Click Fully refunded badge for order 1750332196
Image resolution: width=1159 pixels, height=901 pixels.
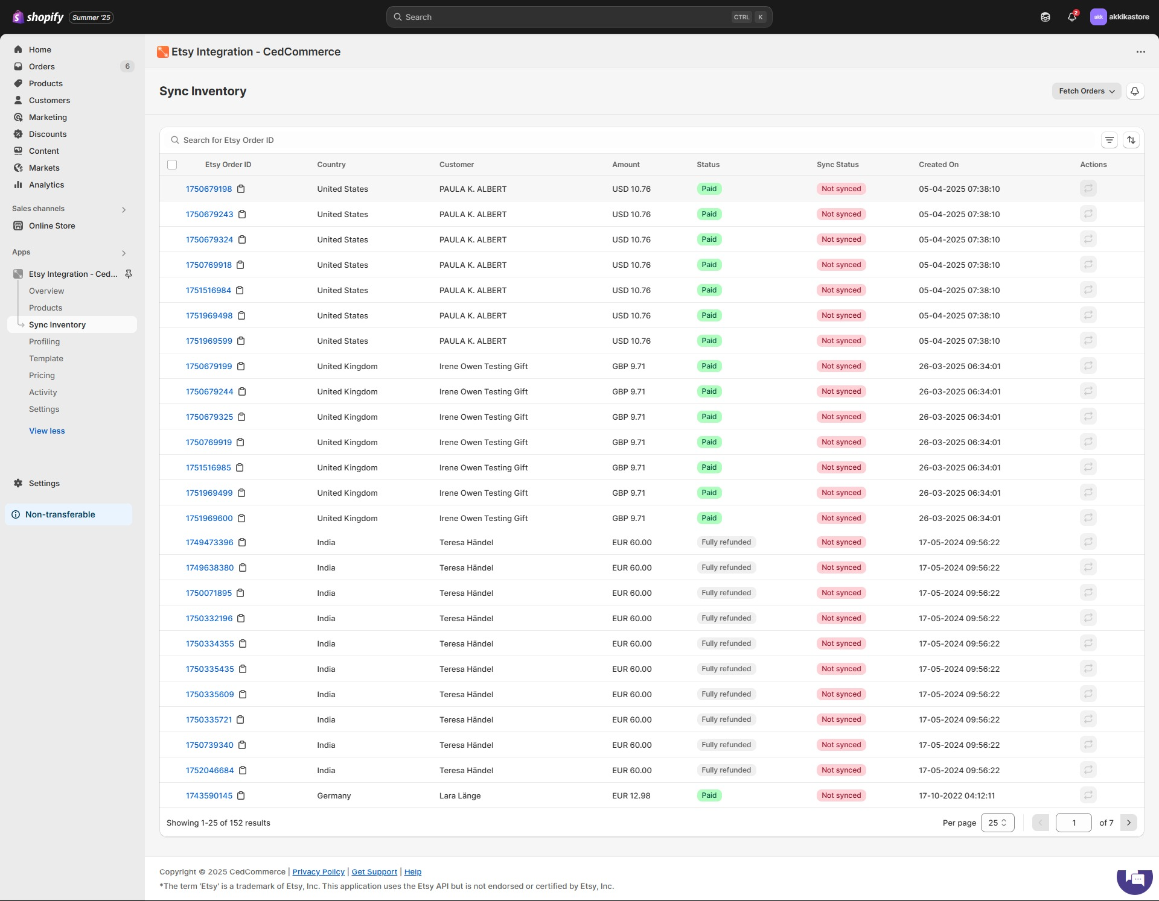click(726, 618)
